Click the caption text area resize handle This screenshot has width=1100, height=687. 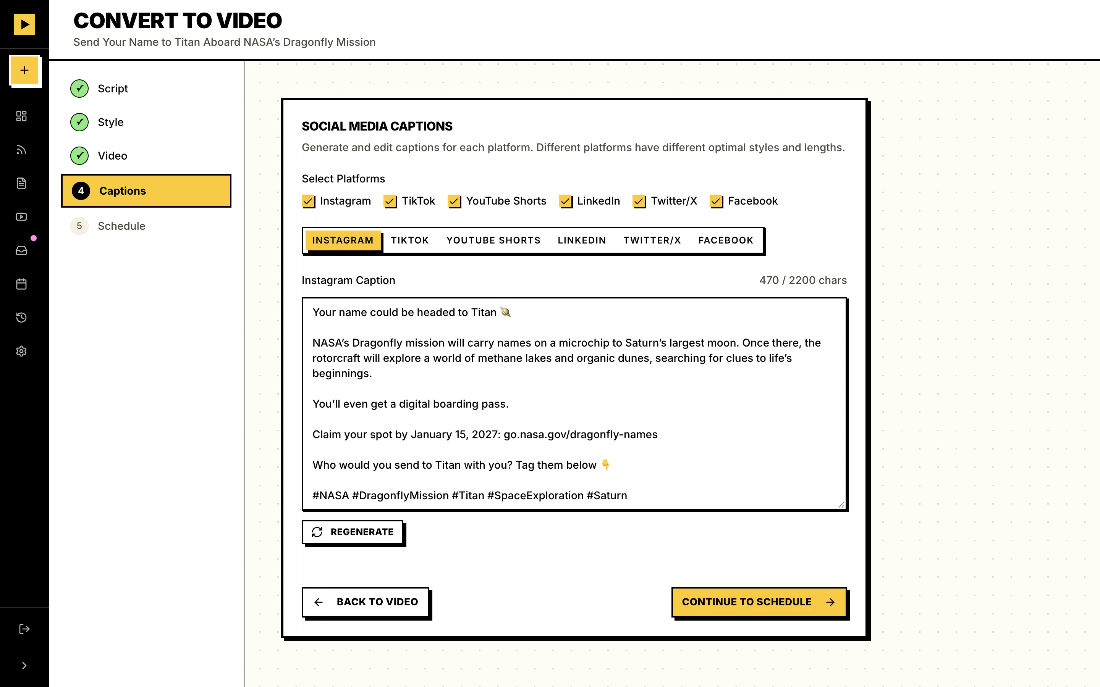pyautogui.click(x=841, y=505)
